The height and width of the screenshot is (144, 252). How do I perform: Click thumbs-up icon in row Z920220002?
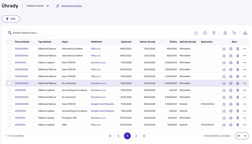(x=224, y=70)
